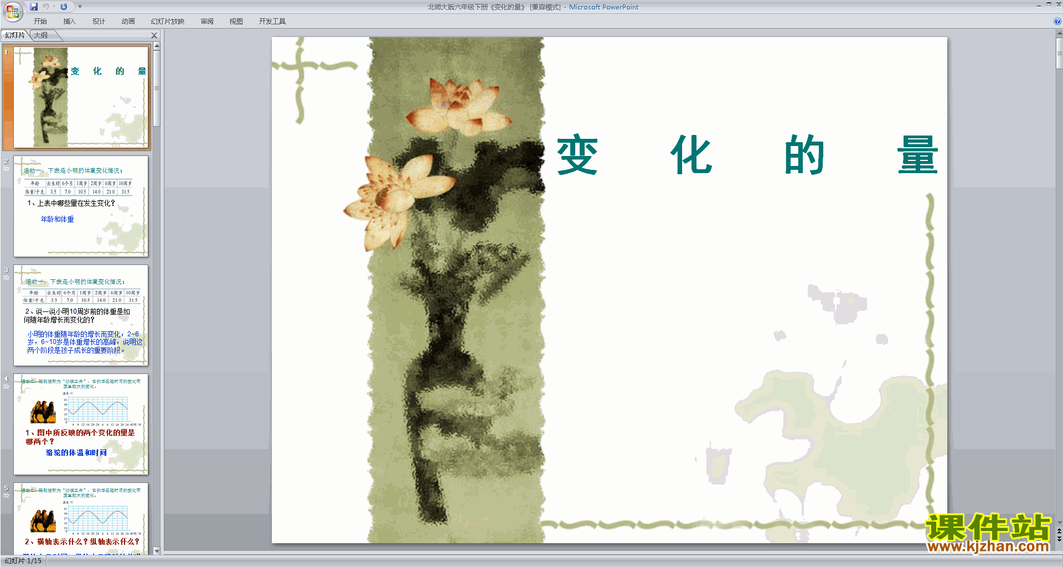This screenshot has height=567, width=1063.
Task: Click main editor scroll down arrow
Action: coord(1059,522)
